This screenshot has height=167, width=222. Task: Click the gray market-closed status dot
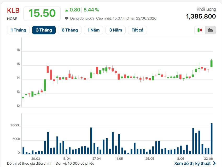pos(66,18)
